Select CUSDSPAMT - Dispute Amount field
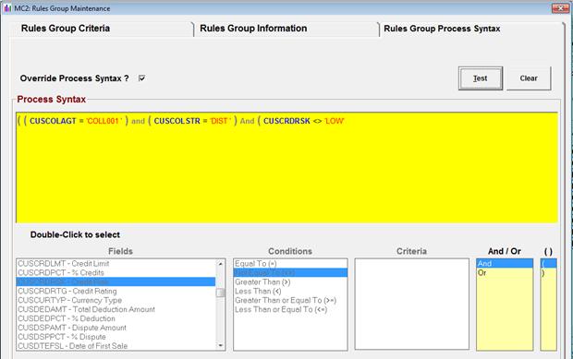This screenshot has height=359, width=573. coord(116,328)
